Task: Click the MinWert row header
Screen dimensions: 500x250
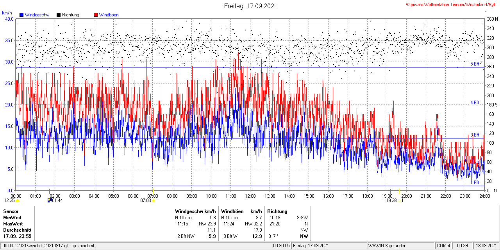Action: [x=12, y=218]
